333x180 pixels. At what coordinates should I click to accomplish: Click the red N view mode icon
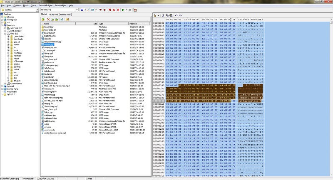coord(110,10)
